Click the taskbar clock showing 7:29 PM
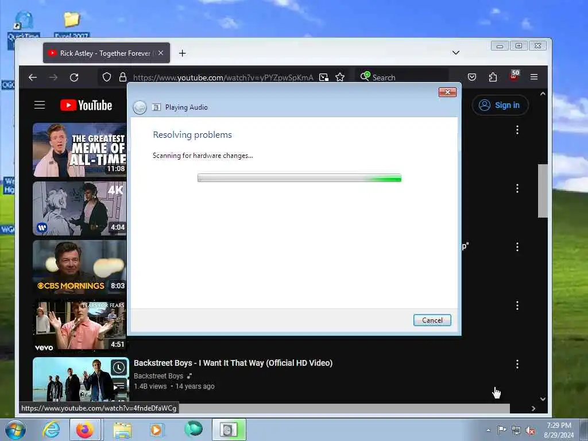 click(559, 430)
